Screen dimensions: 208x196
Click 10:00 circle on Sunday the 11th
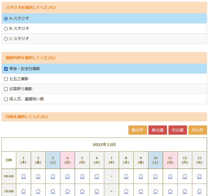170,191
